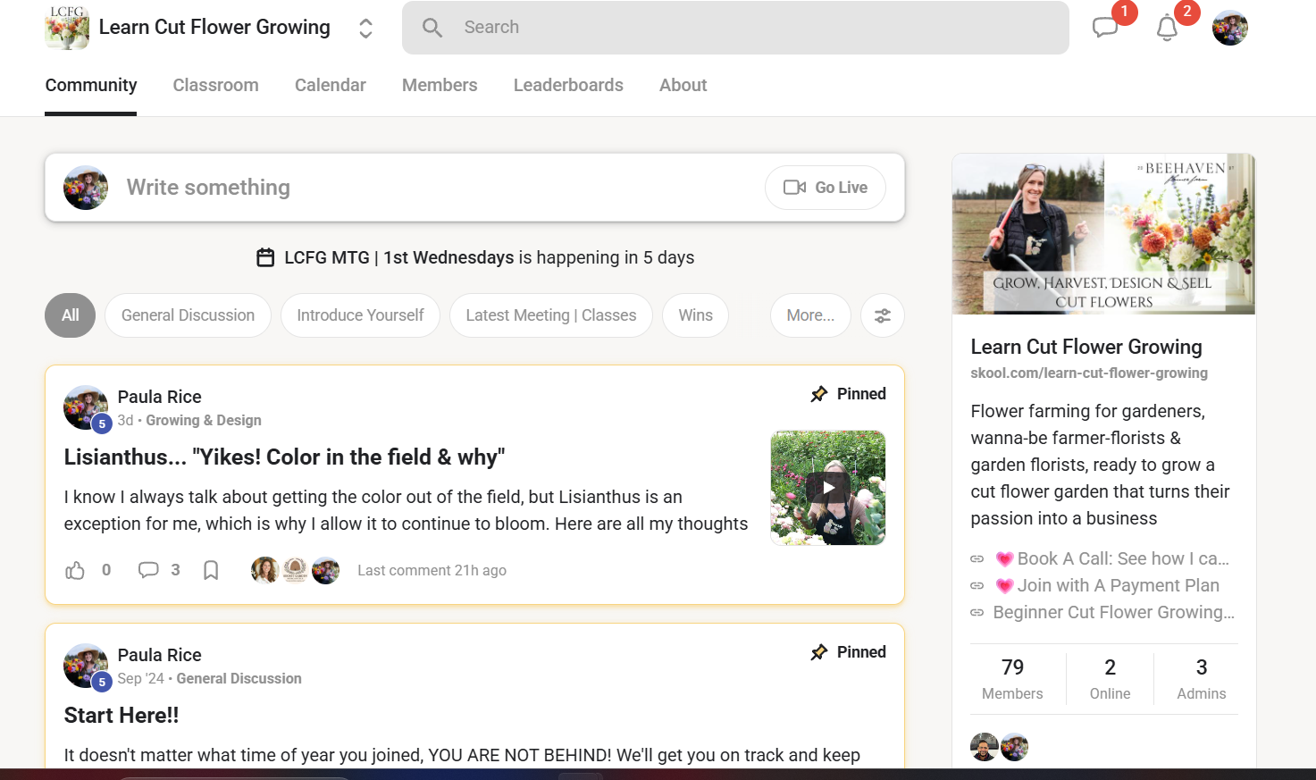
Task: Open the chat messages icon
Action: pos(1105,28)
